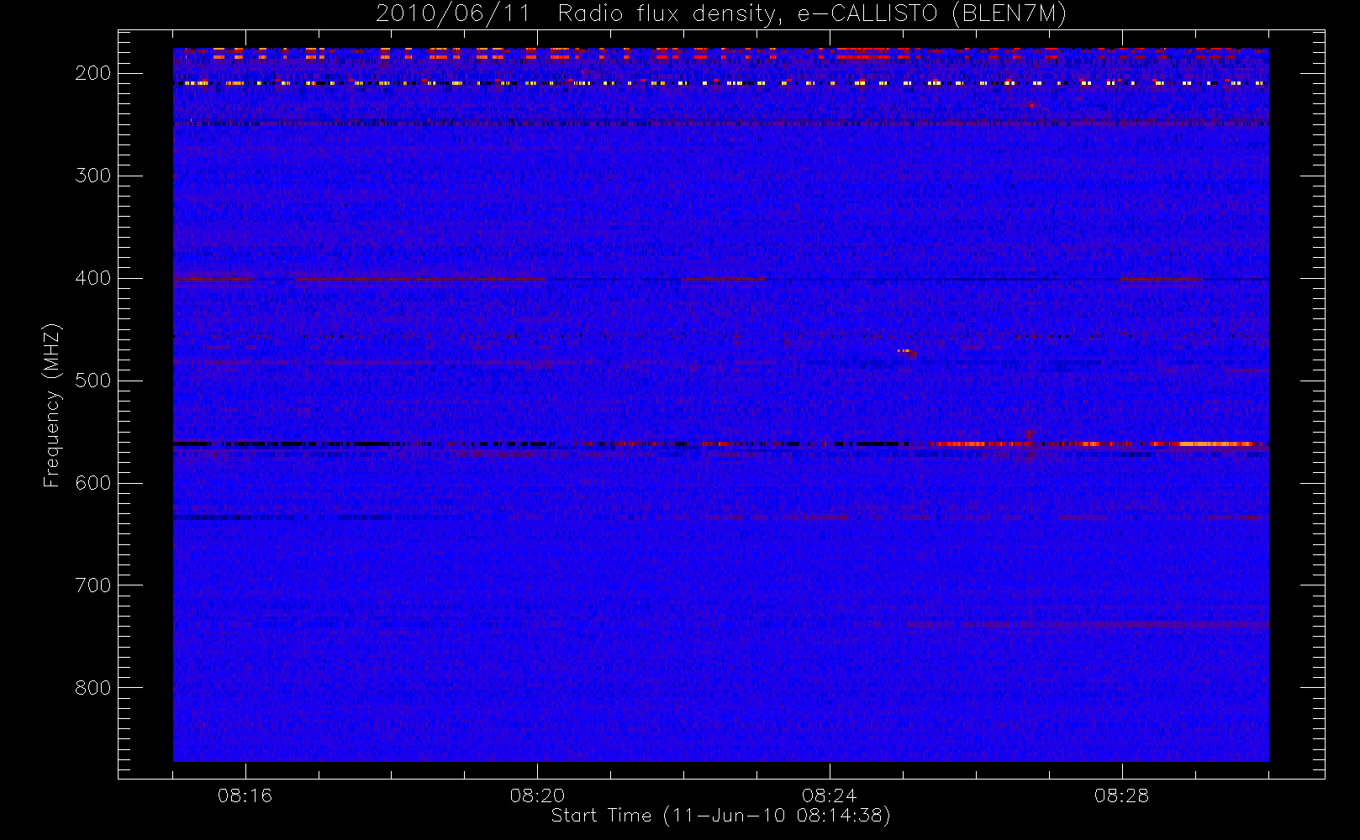Click the 08:16 time tick label

coord(245,795)
